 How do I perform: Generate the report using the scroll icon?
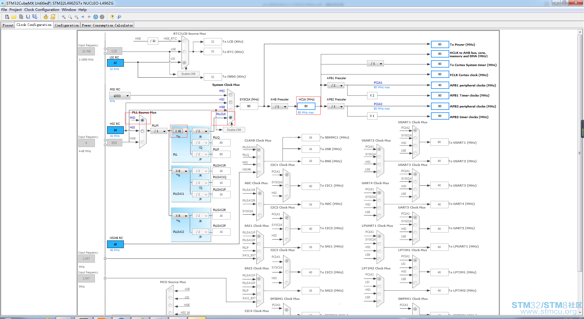tap(53, 17)
